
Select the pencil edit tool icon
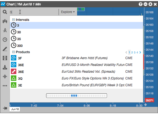click(x=5, y=49)
